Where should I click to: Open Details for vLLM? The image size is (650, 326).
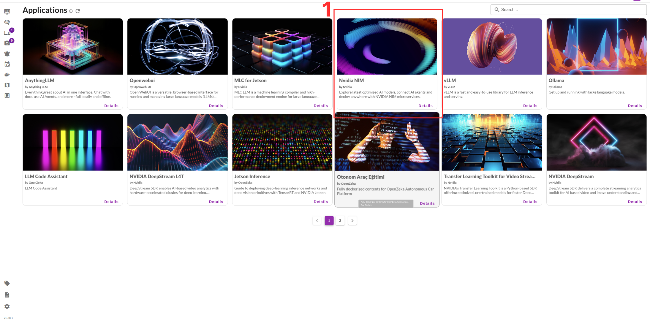coord(530,106)
